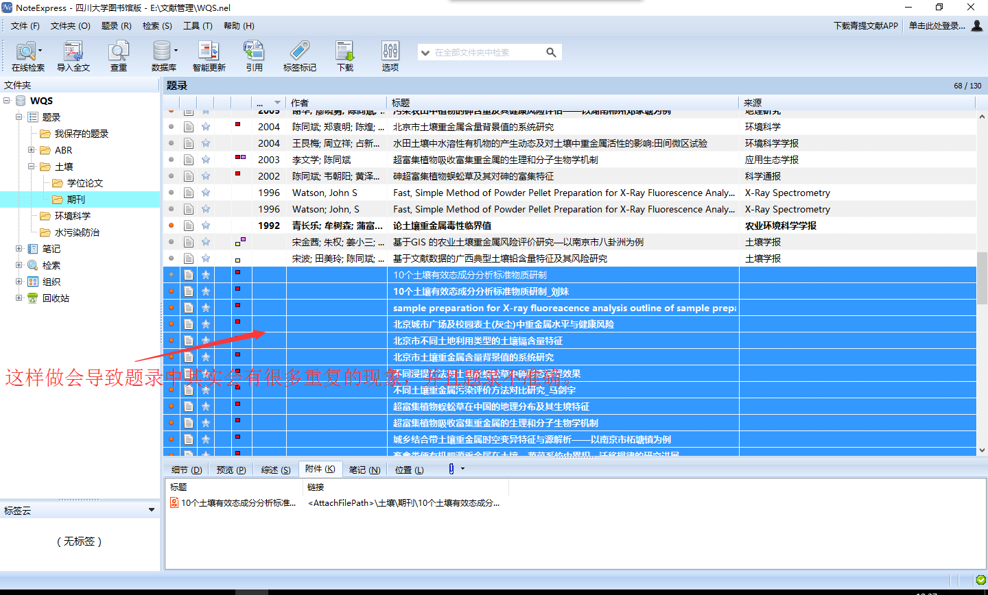This screenshot has height=595, width=988.
Task: Click 单击此处登录 login link
Action: [937, 26]
